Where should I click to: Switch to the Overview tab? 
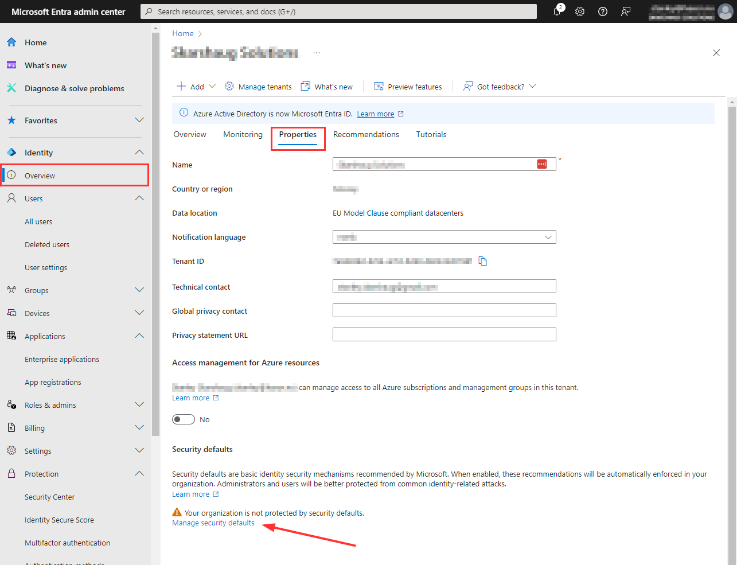pyautogui.click(x=190, y=134)
